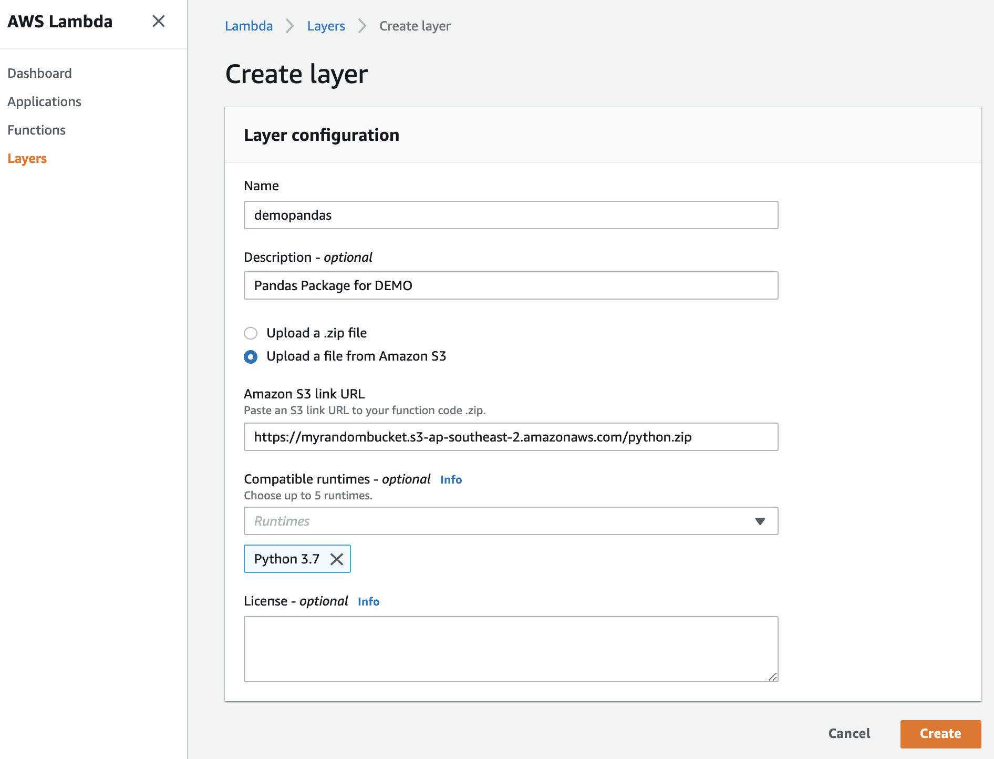Image resolution: width=994 pixels, height=759 pixels.
Task: Navigate to Lambda breadcrumb link
Action: click(248, 26)
